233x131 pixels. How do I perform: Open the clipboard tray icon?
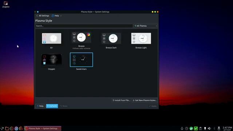tap(201, 128)
